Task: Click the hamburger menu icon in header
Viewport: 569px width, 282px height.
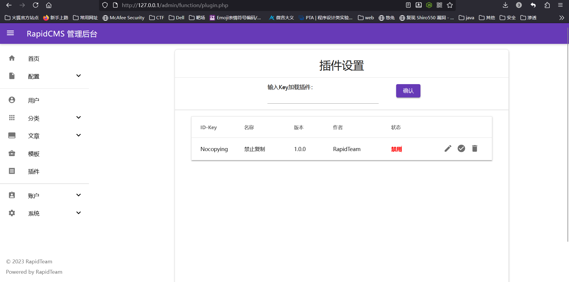Action: (10, 33)
